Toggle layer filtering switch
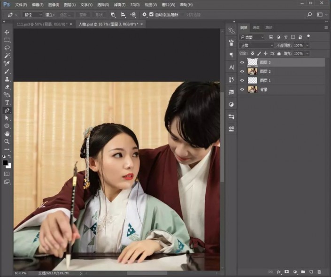Screen dimensions: 331x277 coord(308,37)
